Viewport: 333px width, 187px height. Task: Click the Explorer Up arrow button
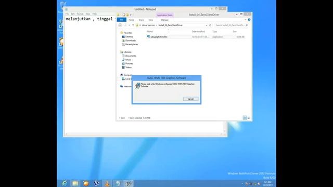point(133,25)
